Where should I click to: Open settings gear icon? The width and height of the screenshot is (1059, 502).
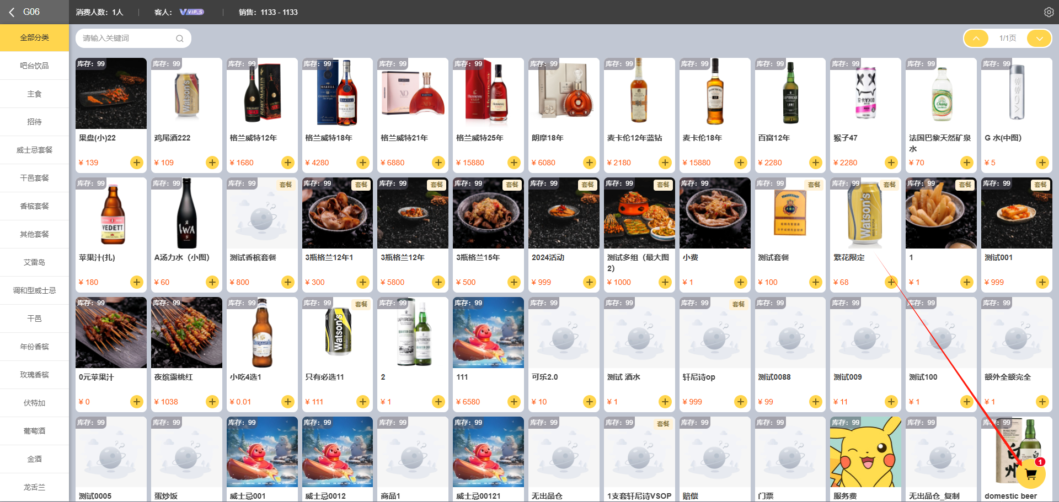1049,12
